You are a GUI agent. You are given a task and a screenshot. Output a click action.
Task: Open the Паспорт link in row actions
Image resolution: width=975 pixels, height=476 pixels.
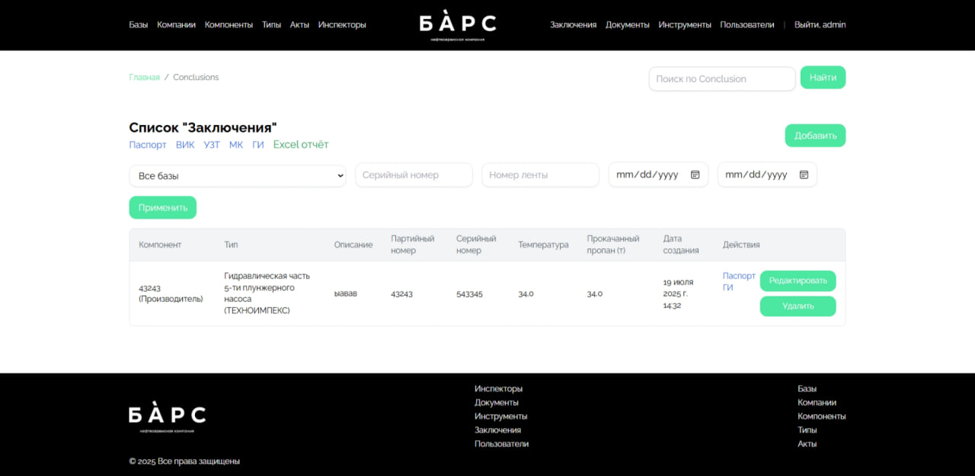pyautogui.click(x=738, y=276)
